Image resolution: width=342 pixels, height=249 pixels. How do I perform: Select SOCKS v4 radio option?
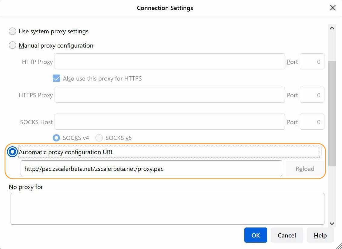[x=56, y=138]
